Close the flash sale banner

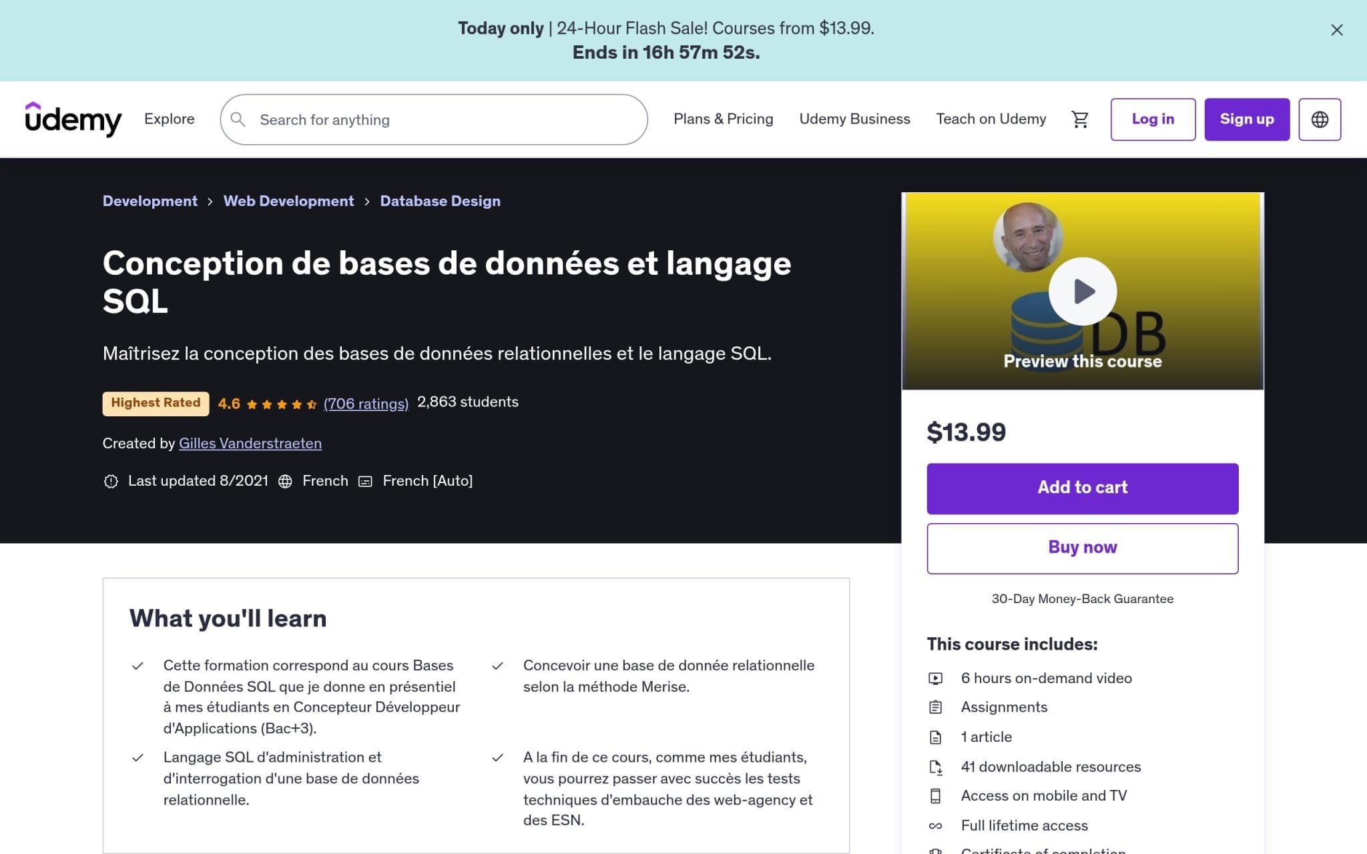click(1336, 30)
